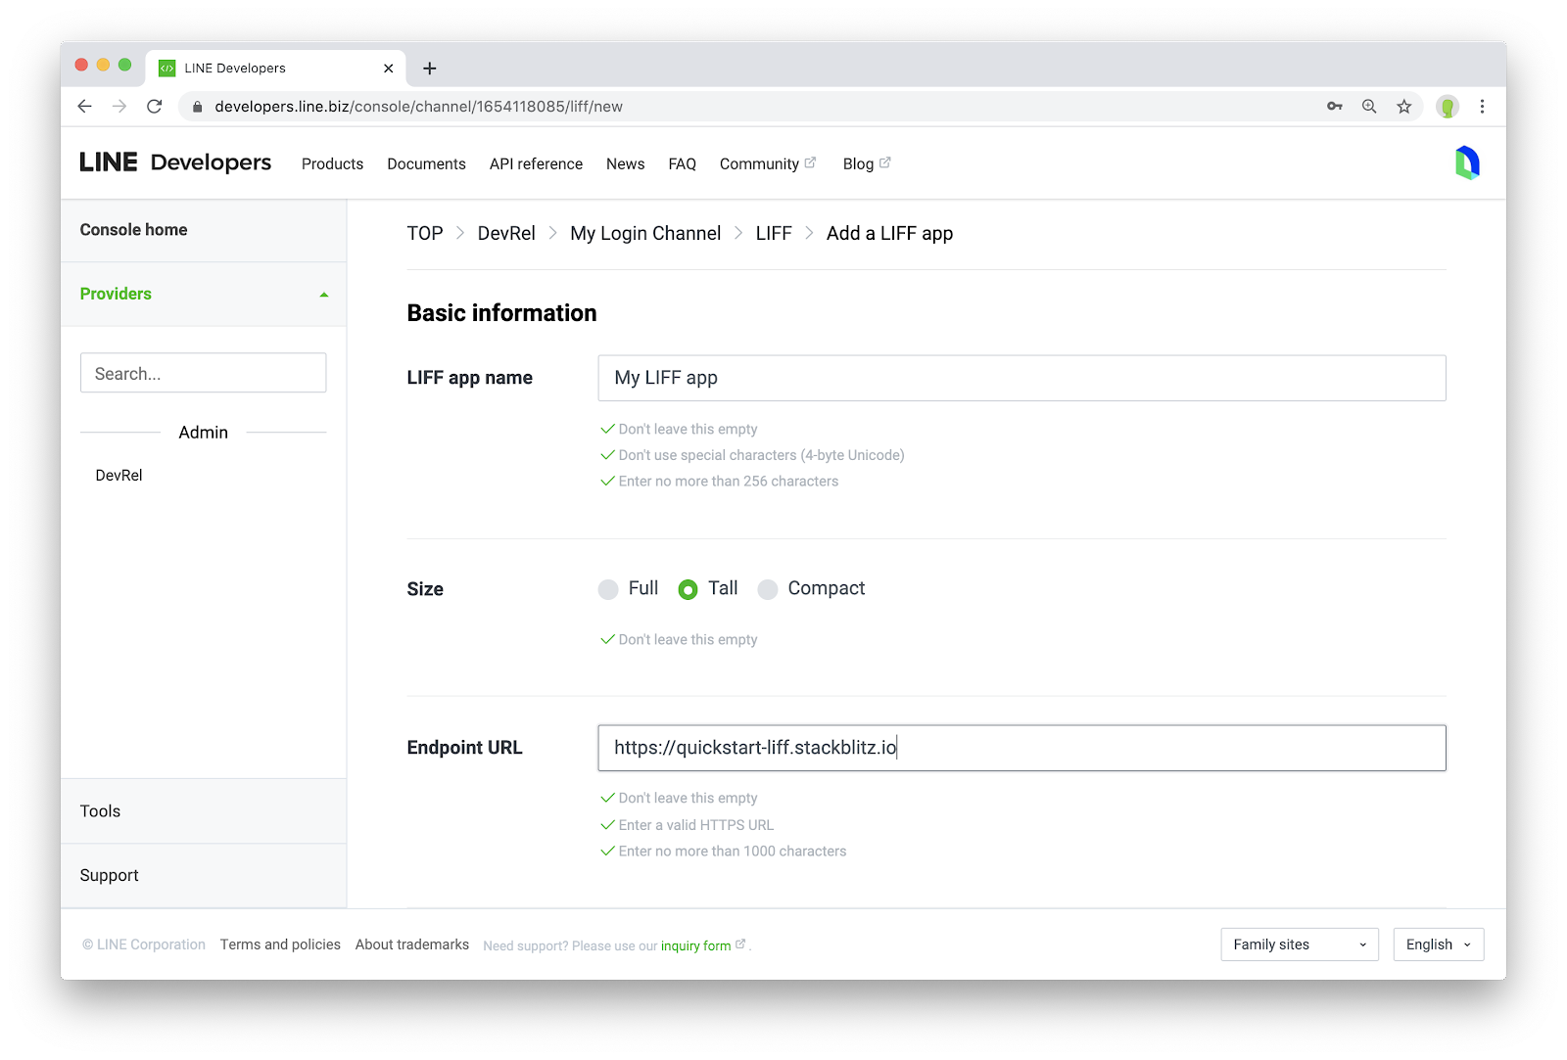This screenshot has height=1060, width=1567.
Task: Click the LINE Developers logo
Action: pyautogui.click(x=175, y=162)
